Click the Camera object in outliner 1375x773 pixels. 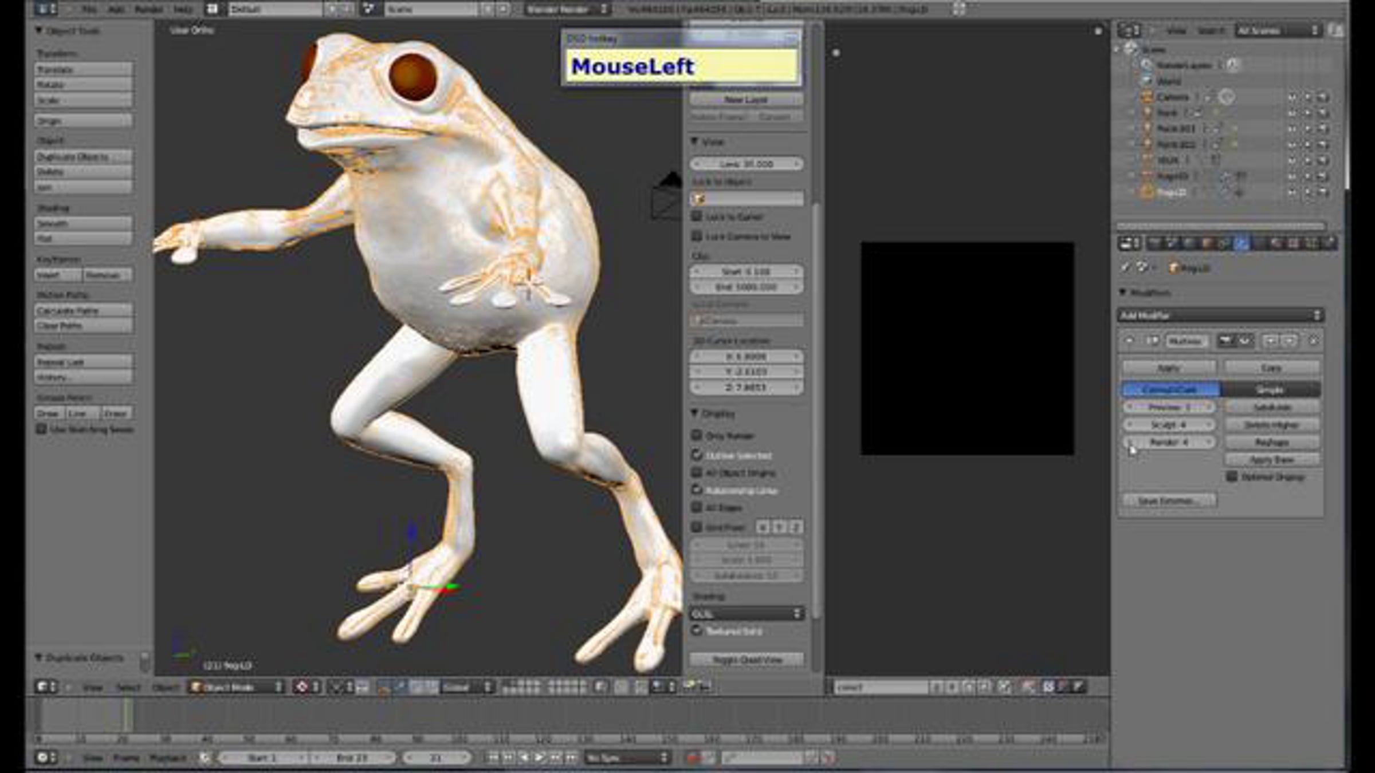click(1172, 97)
